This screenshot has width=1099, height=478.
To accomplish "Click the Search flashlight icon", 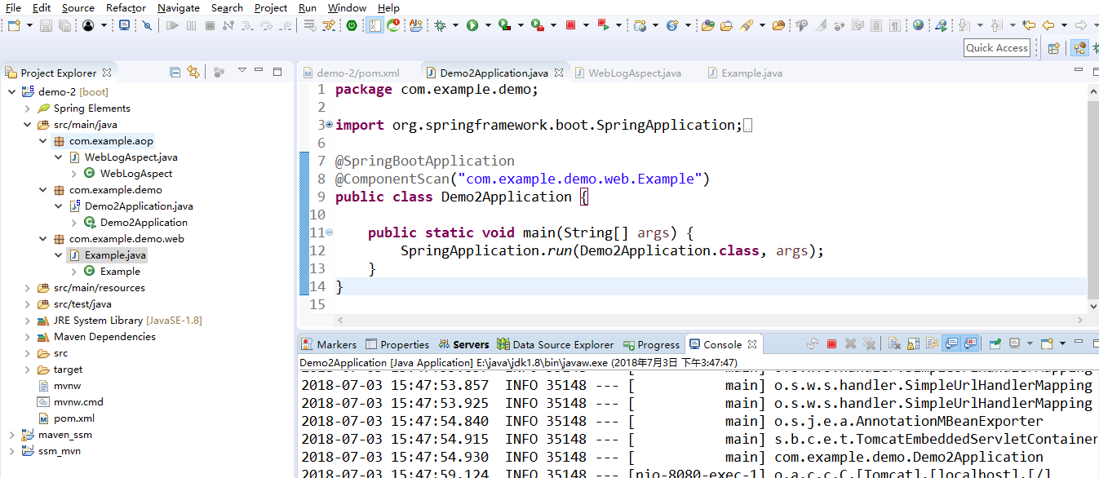I will 747,25.
